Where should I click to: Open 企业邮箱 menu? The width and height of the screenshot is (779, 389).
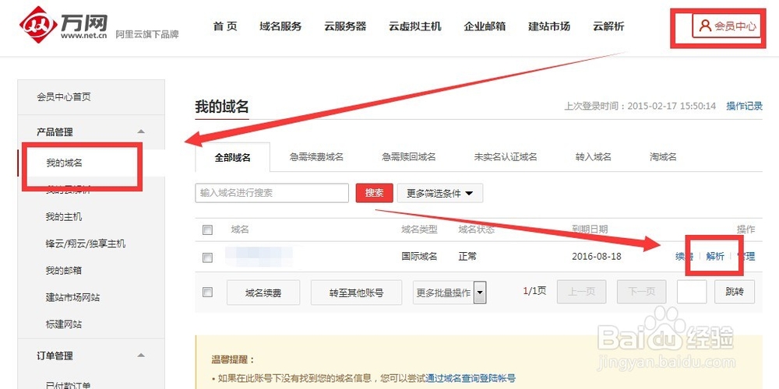click(485, 26)
